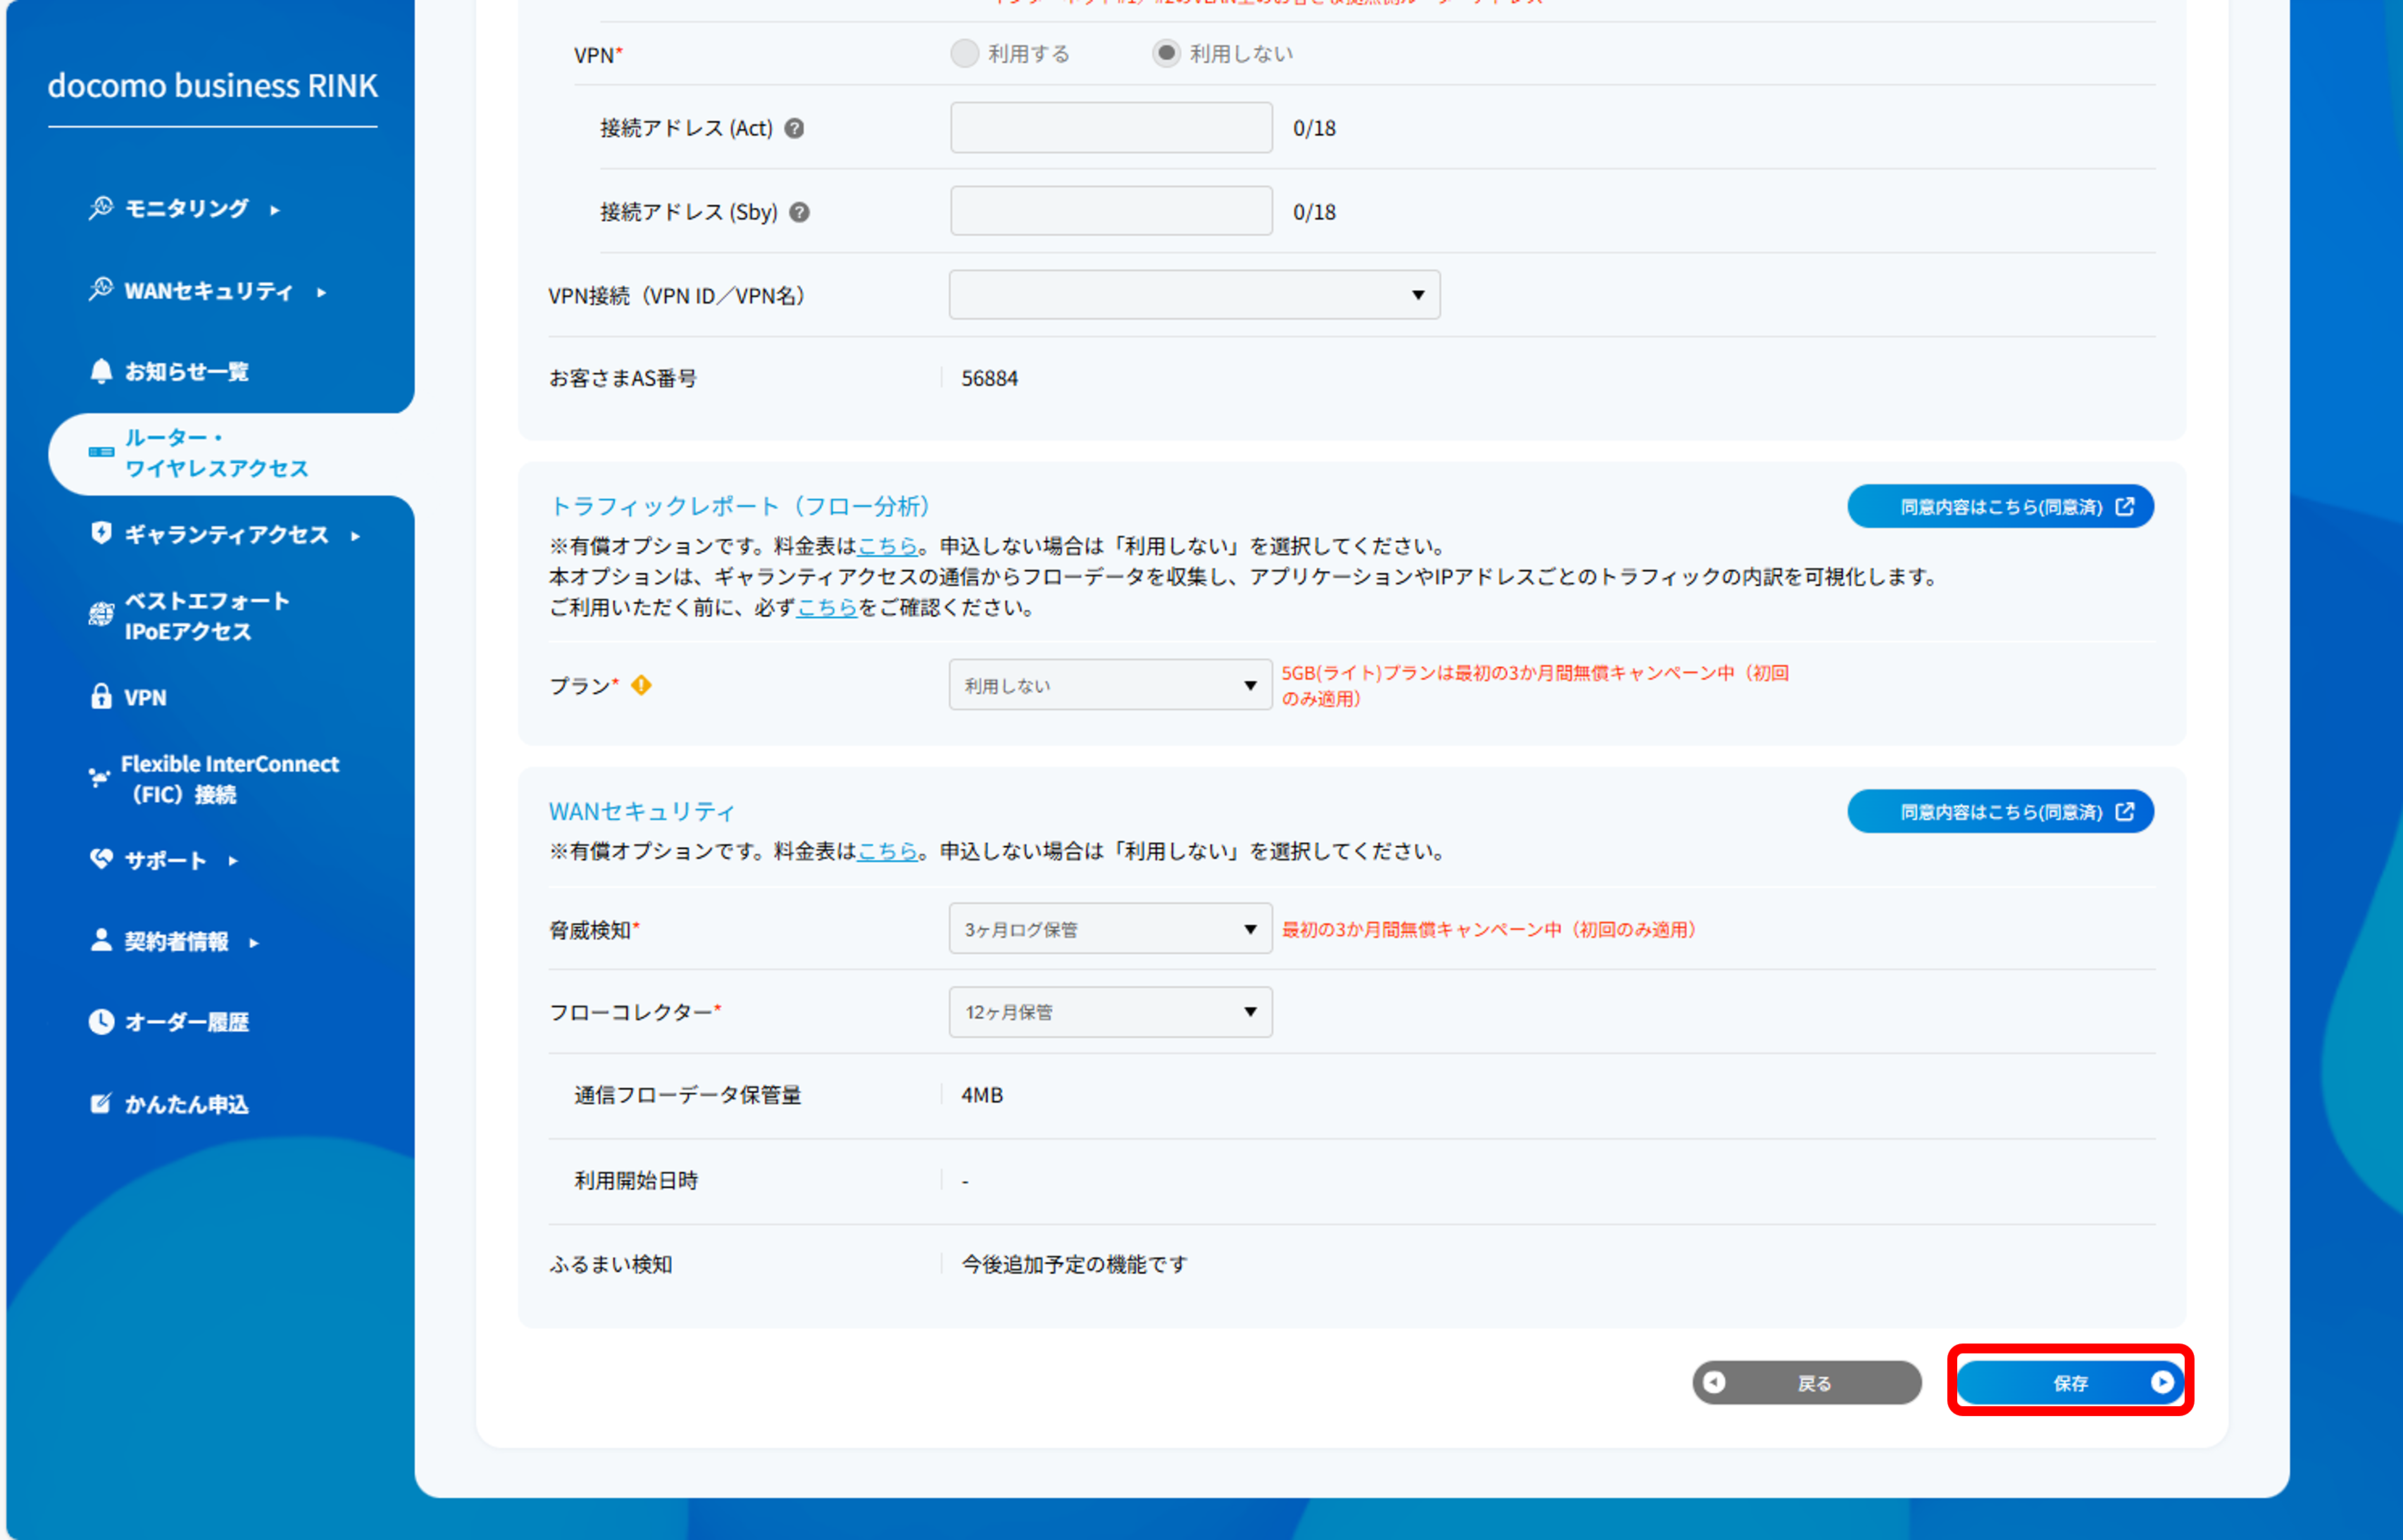Screen dimensions: 2403x1540
Task: Open the こちら pricing link under トラフィックレポート
Action: 887,546
